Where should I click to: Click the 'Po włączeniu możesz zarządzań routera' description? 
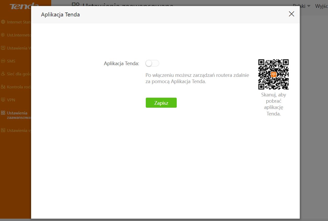pos(197,78)
